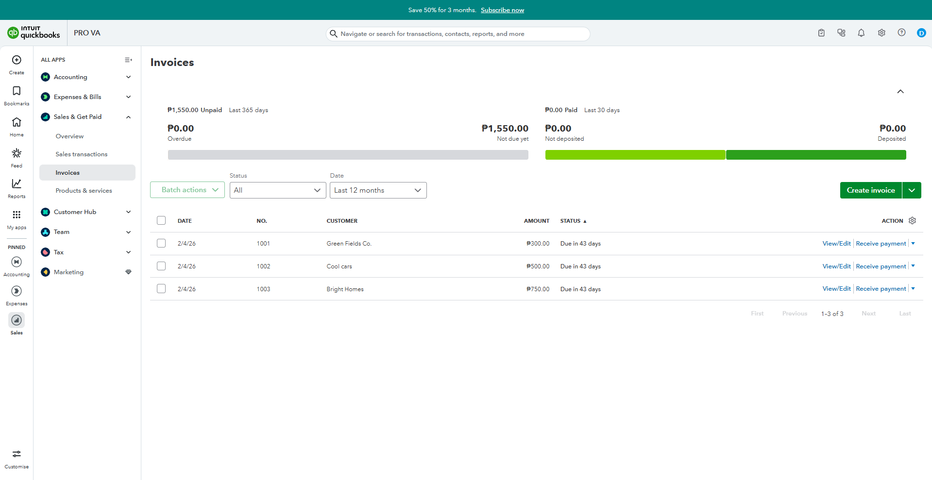Open the Status filter dropdown
The height and width of the screenshot is (480, 932).
pos(278,190)
